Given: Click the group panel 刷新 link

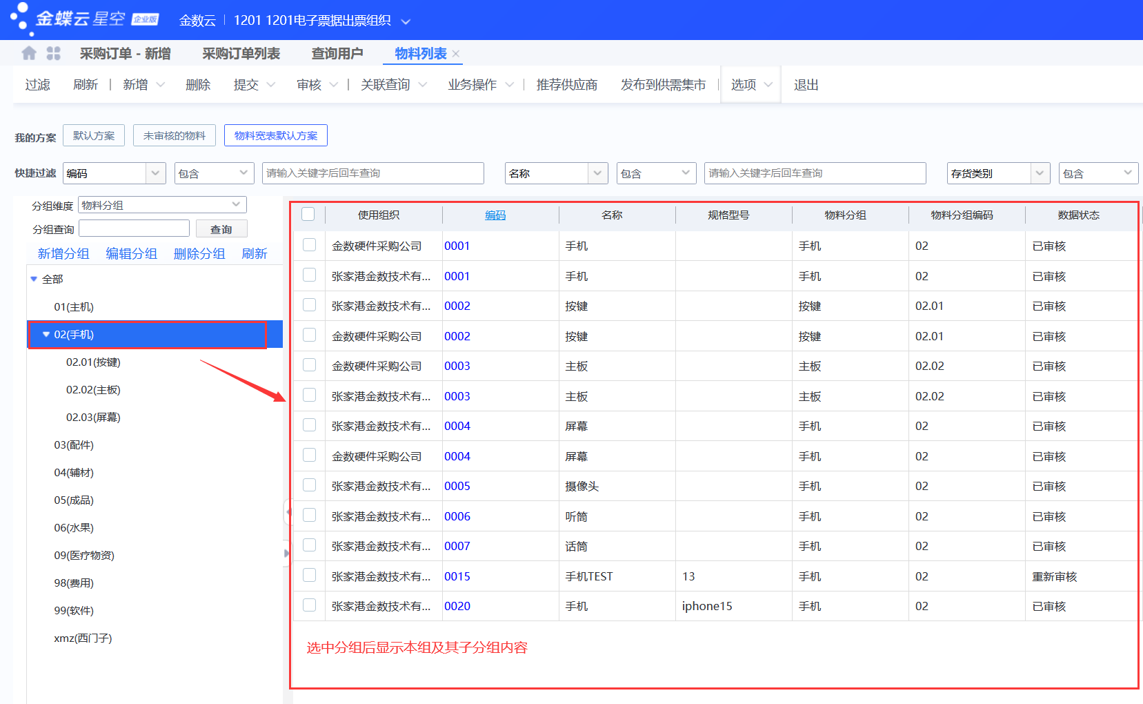Looking at the screenshot, I should pyautogui.click(x=255, y=253).
